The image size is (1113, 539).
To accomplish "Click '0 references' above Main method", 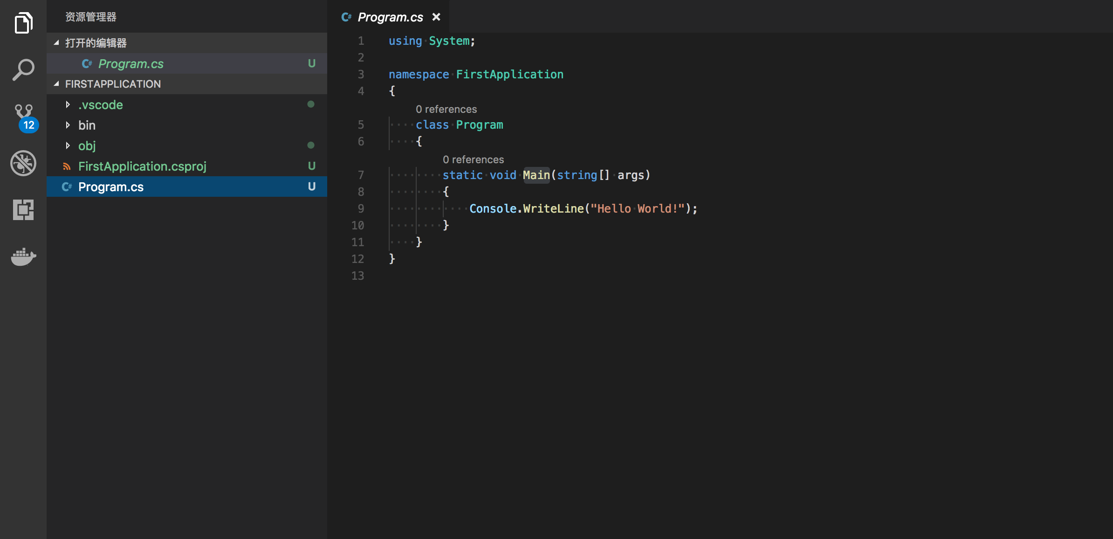I will [x=473, y=159].
